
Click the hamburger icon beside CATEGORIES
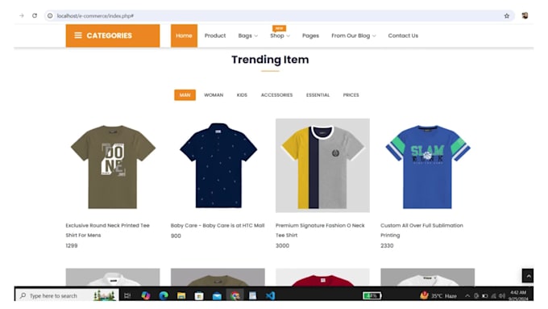point(78,35)
